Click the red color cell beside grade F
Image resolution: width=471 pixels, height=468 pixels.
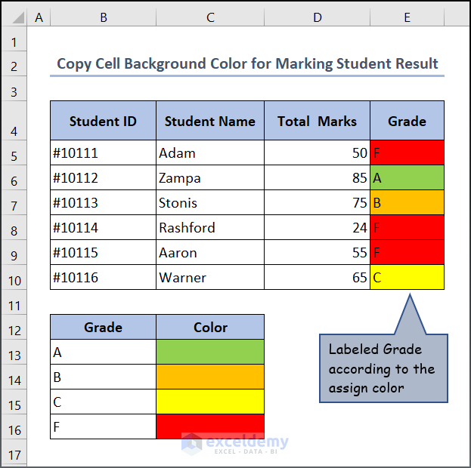210,426
